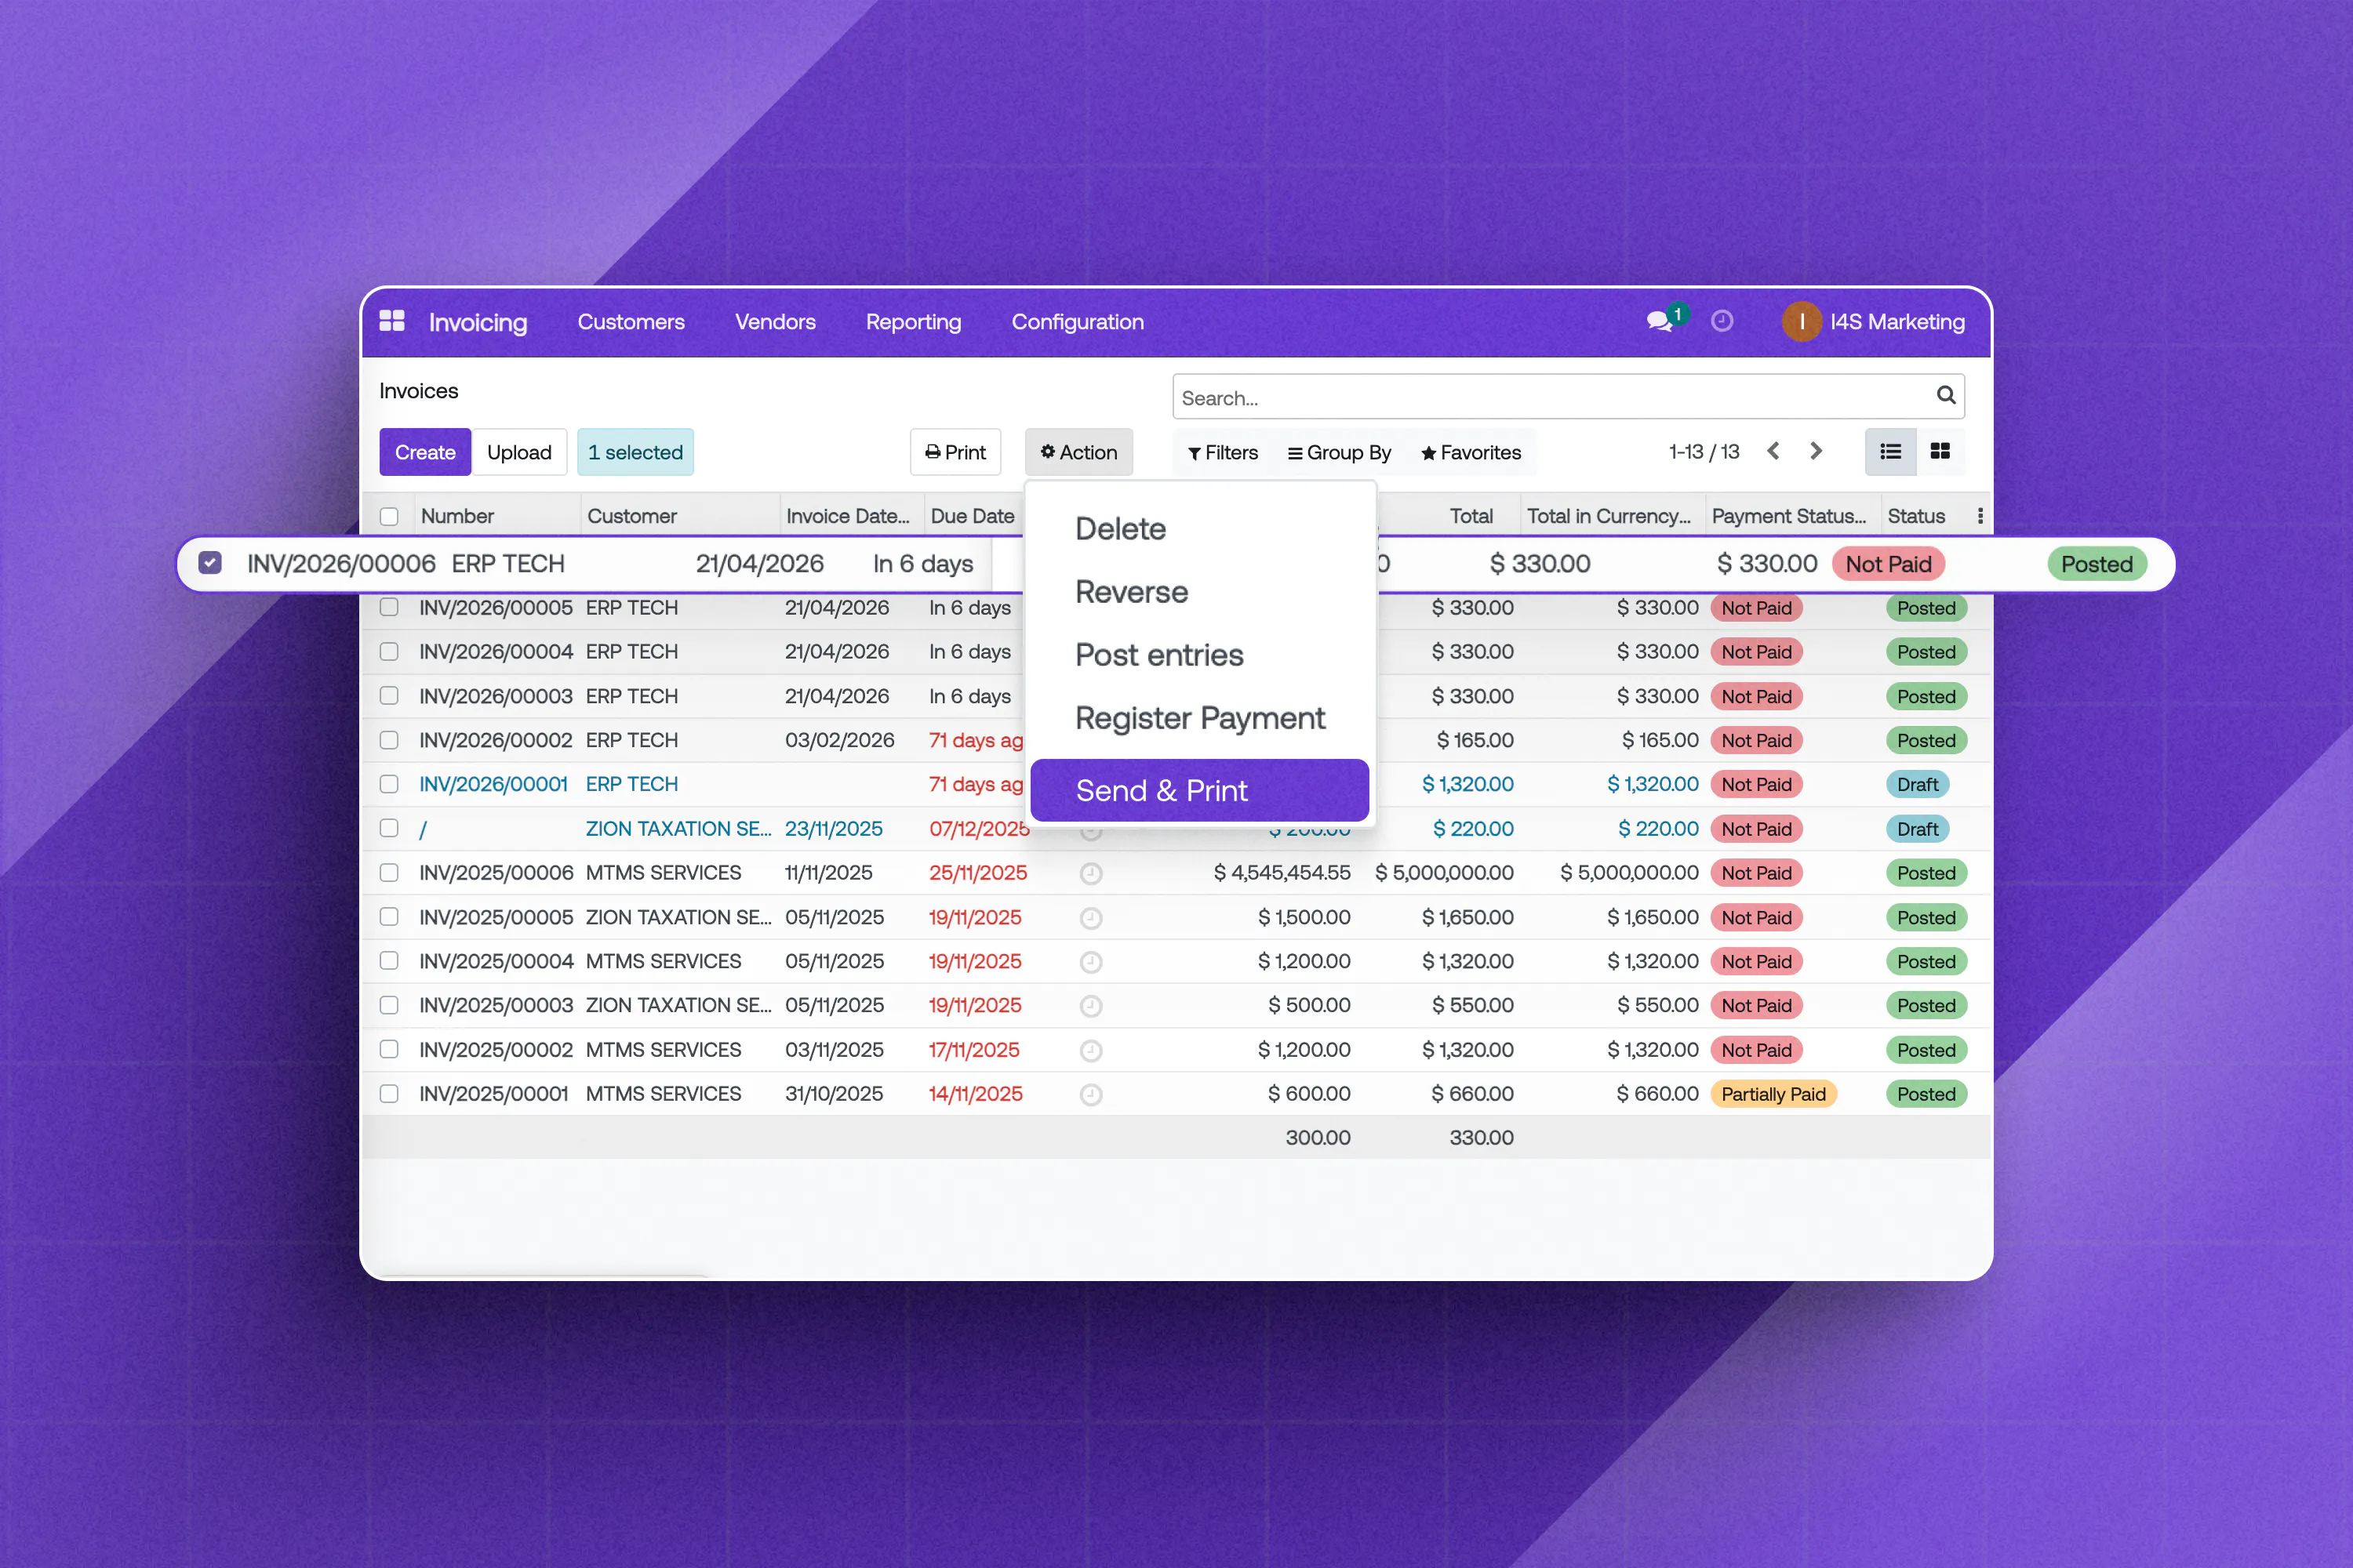Click the Invoicing app title
The width and height of the screenshot is (2353, 1568).
coord(478,322)
